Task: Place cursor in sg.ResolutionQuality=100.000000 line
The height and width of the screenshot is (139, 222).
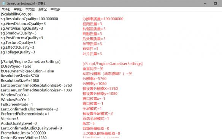Action: click(x=29, y=19)
